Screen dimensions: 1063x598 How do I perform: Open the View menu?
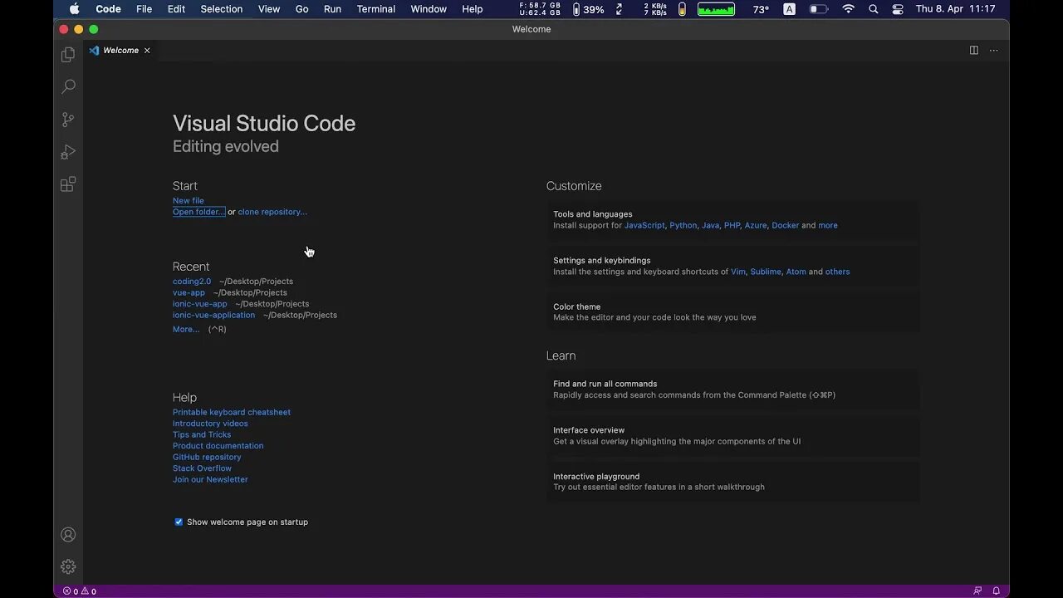[269, 9]
